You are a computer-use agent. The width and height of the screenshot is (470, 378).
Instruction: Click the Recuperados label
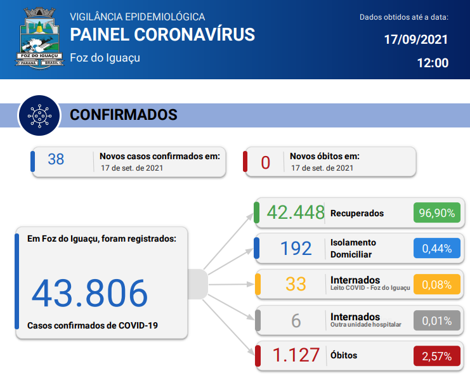click(x=357, y=213)
